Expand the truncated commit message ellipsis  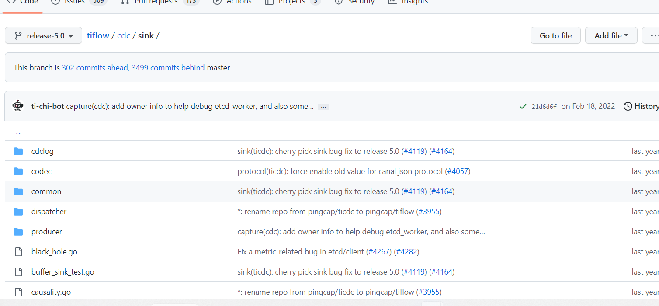pos(323,107)
